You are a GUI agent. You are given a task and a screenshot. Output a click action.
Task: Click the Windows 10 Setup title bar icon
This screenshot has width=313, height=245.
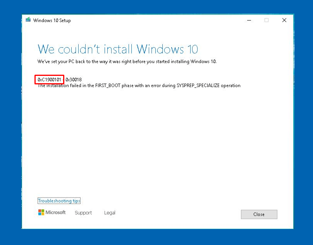[28, 20]
